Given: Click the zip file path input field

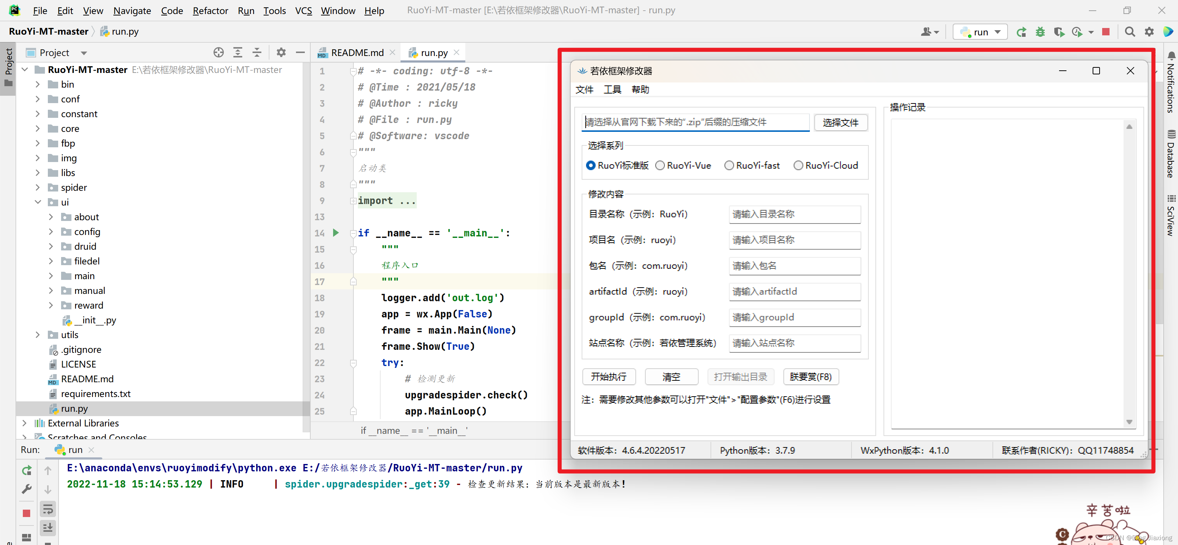Looking at the screenshot, I should (x=695, y=122).
